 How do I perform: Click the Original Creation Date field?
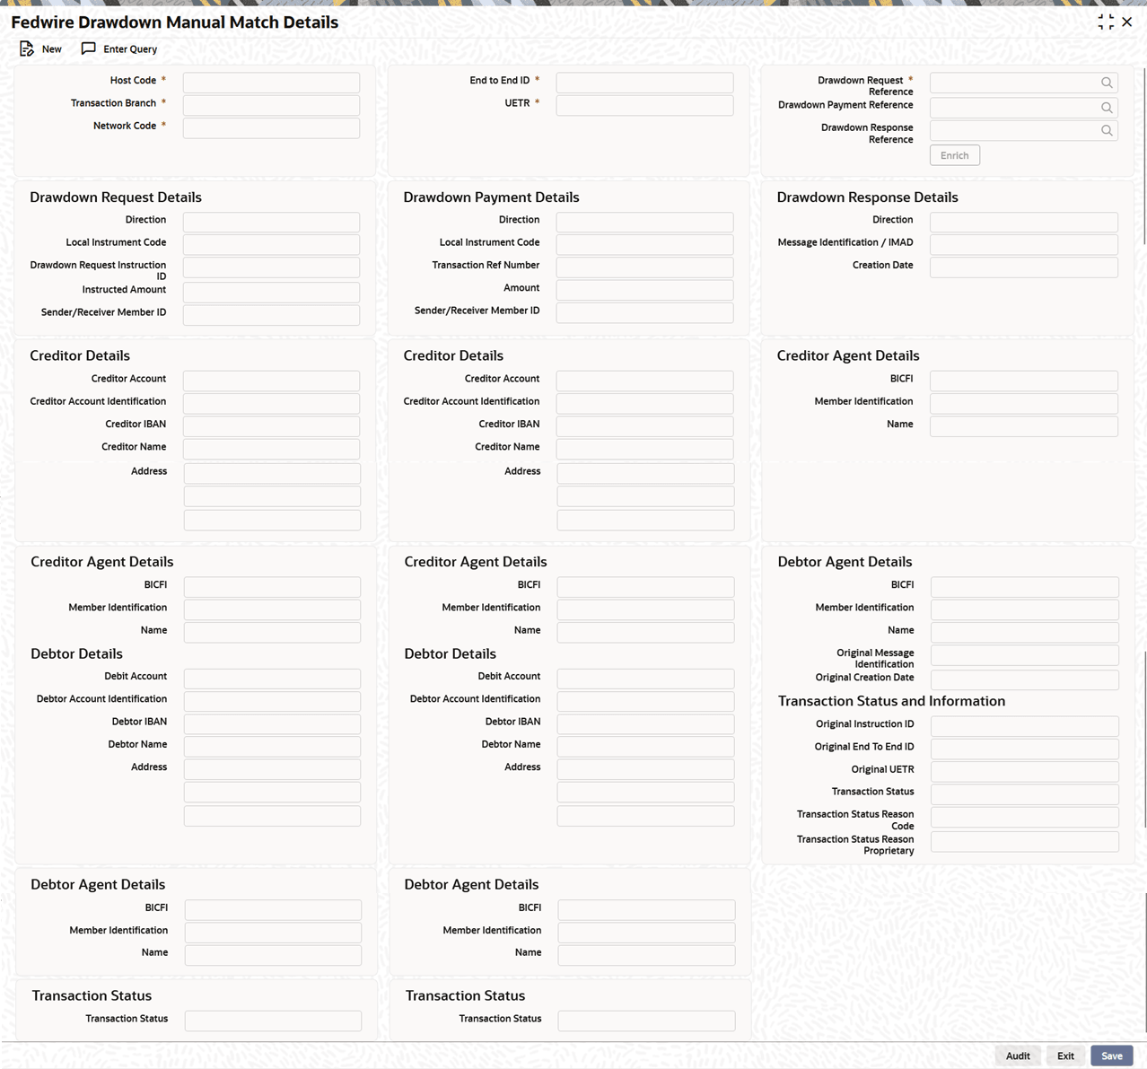1025,679
